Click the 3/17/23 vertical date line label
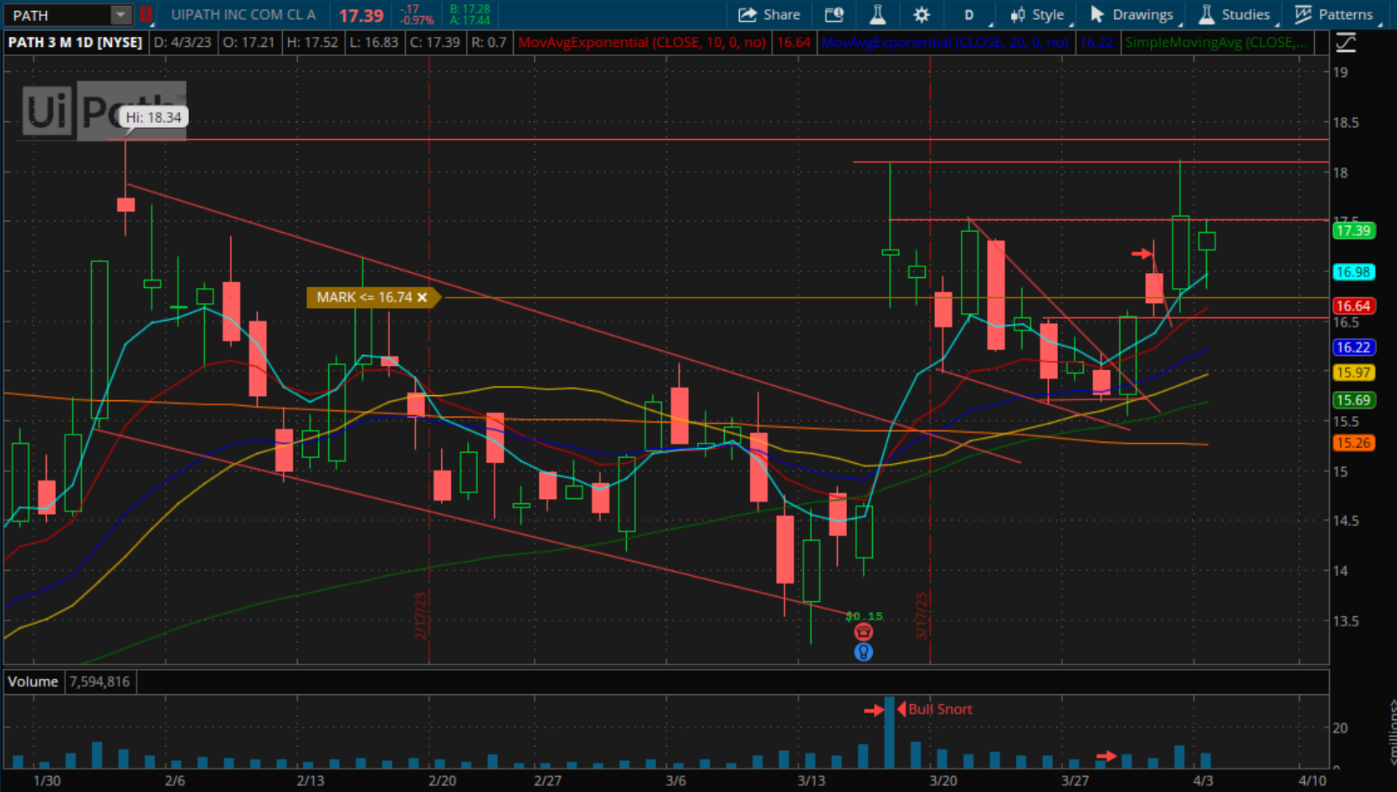Viewport: 1397px width, 792px height. (922, 615)
